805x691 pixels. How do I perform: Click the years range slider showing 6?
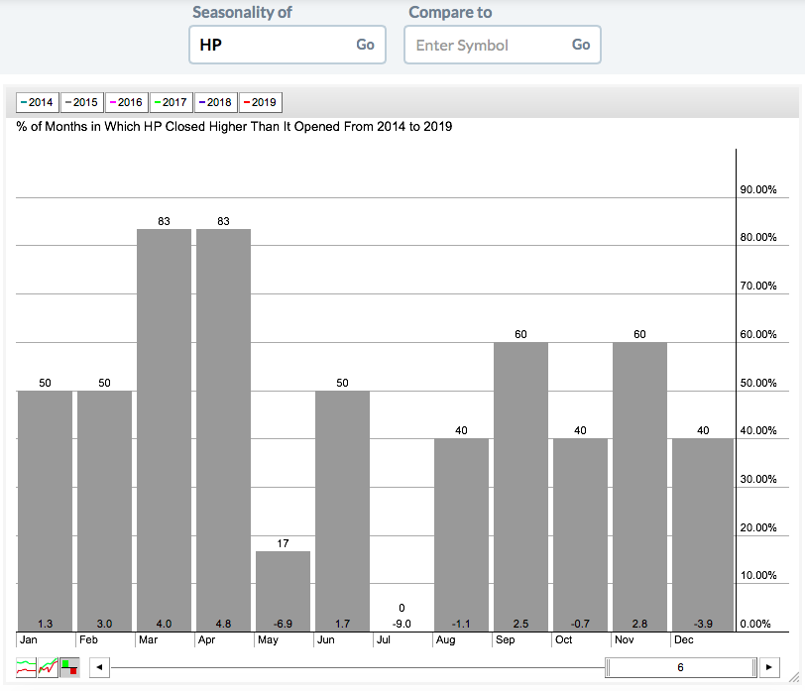681,667
